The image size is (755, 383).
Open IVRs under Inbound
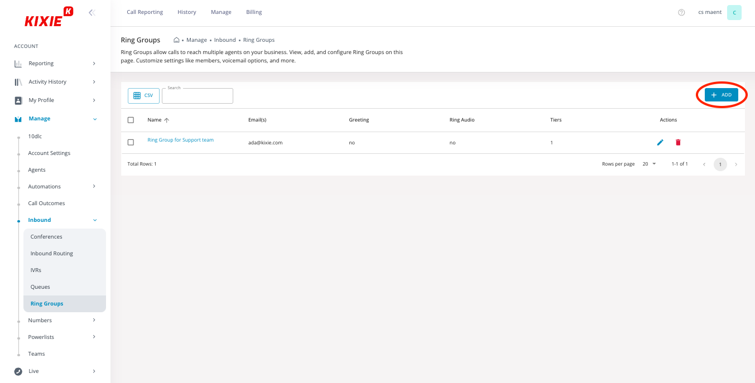click(36, 270)
